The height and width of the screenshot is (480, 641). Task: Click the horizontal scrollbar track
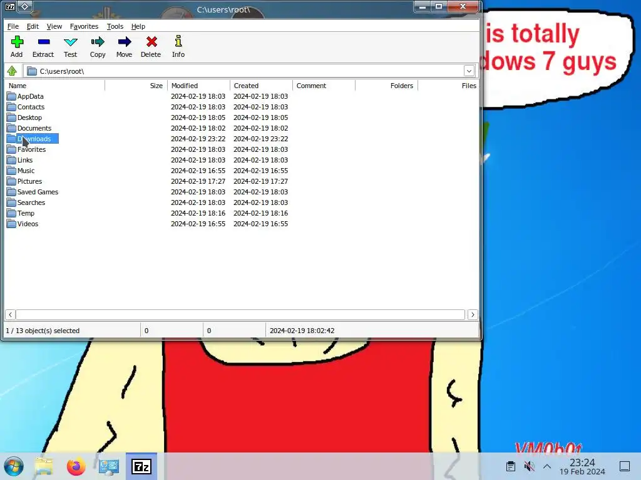click(x=240, y=315)
